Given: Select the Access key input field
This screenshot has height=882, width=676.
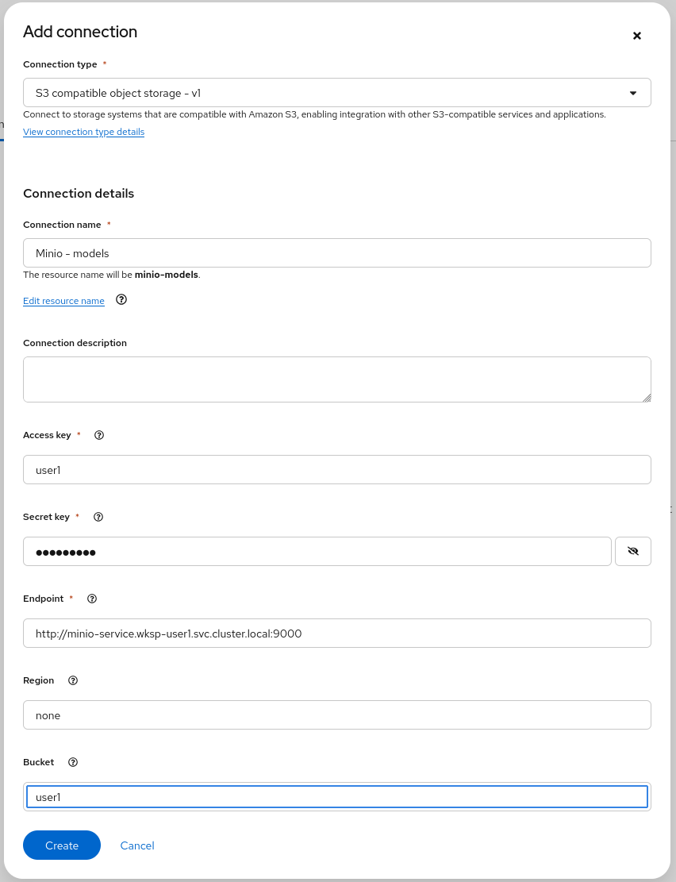Looking at the screenshot, I should [x=337, y=470].
